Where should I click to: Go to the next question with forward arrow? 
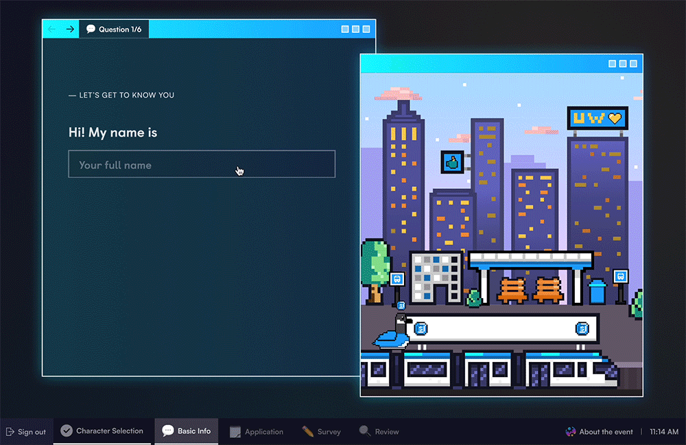(70, 29)
